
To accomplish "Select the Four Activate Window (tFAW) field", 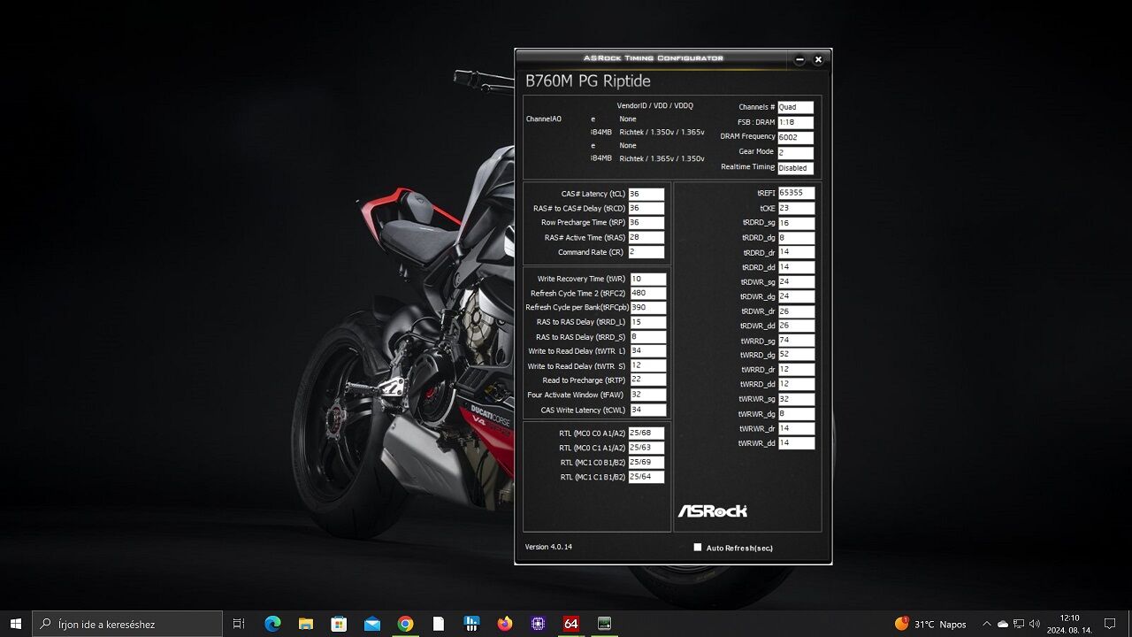I will [648, 395].
